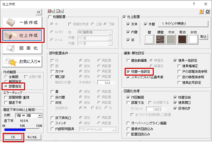Click the OK button
Screen dimensions: 212x143
[x=13, y=137]
